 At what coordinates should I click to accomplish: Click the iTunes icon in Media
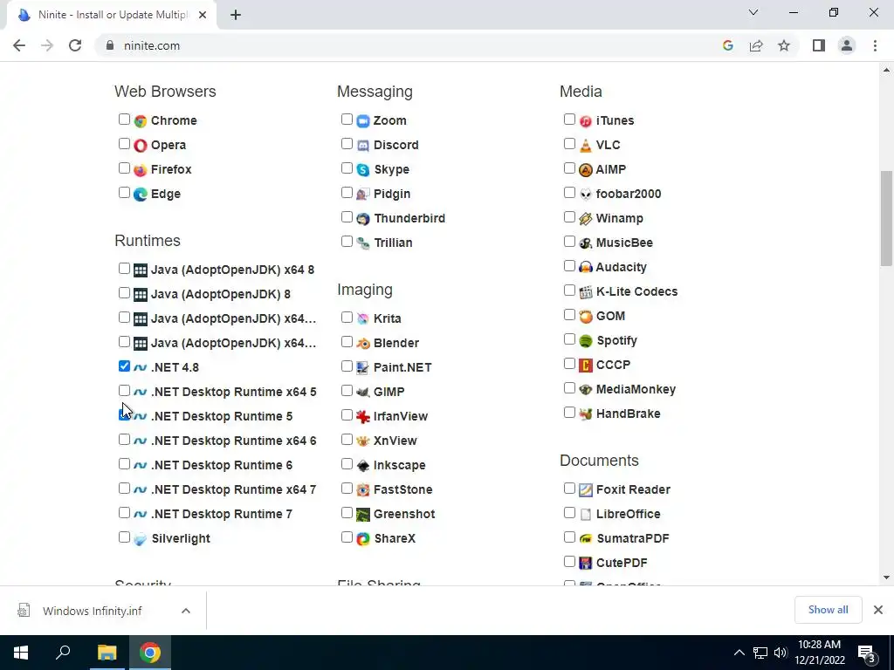click(x=586, y=120)
